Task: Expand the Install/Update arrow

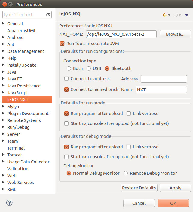Action: tap(3, 65)
